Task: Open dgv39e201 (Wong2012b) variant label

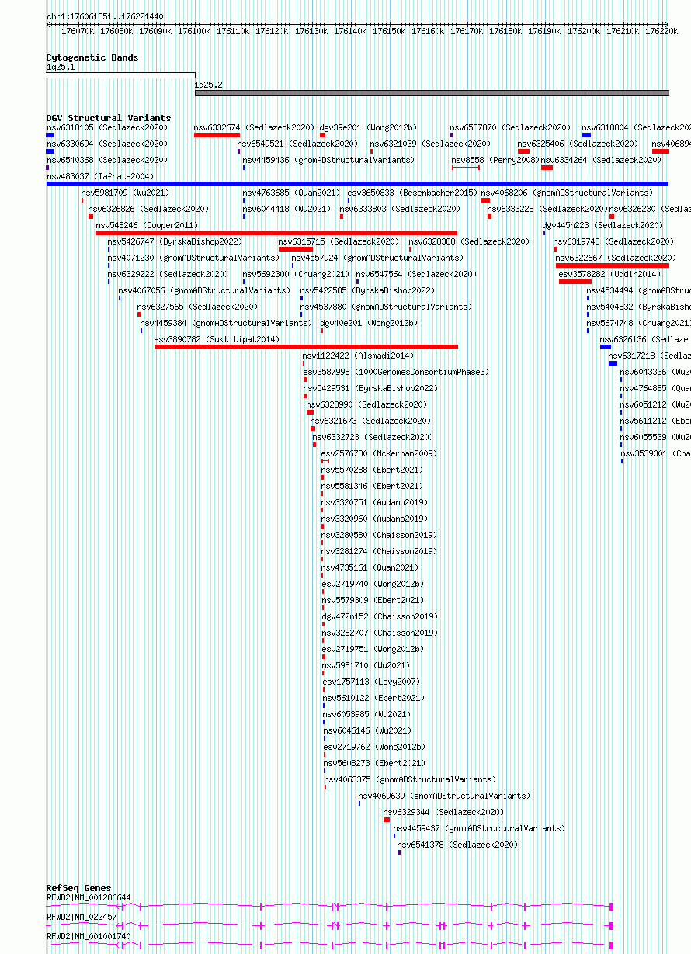Action: pyautogui.click(x=368, y=127)
